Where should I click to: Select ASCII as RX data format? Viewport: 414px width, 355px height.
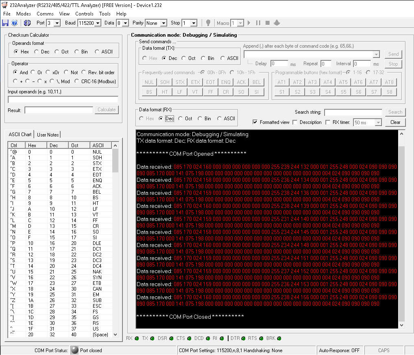219,119
